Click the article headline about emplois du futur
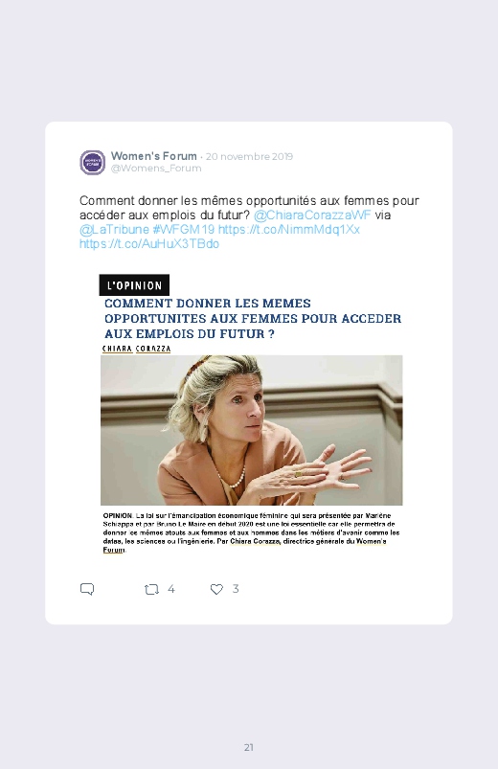Screen dimensions: 498x769 tap(253, 318)
